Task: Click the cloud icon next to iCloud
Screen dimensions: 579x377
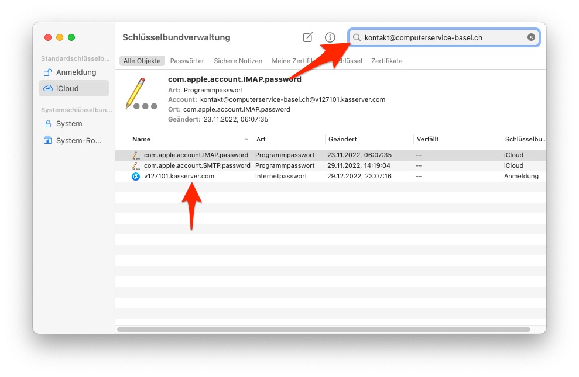Action: click(x=48, y=88)
